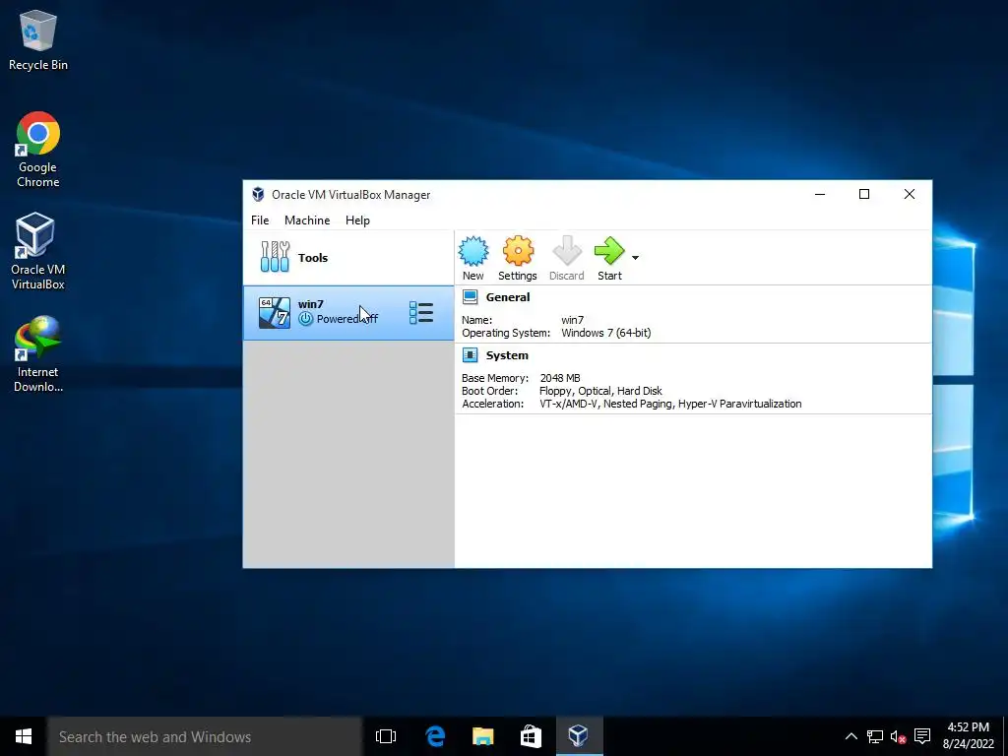
Task: Click the General section header
Action: tap(508, 297)
